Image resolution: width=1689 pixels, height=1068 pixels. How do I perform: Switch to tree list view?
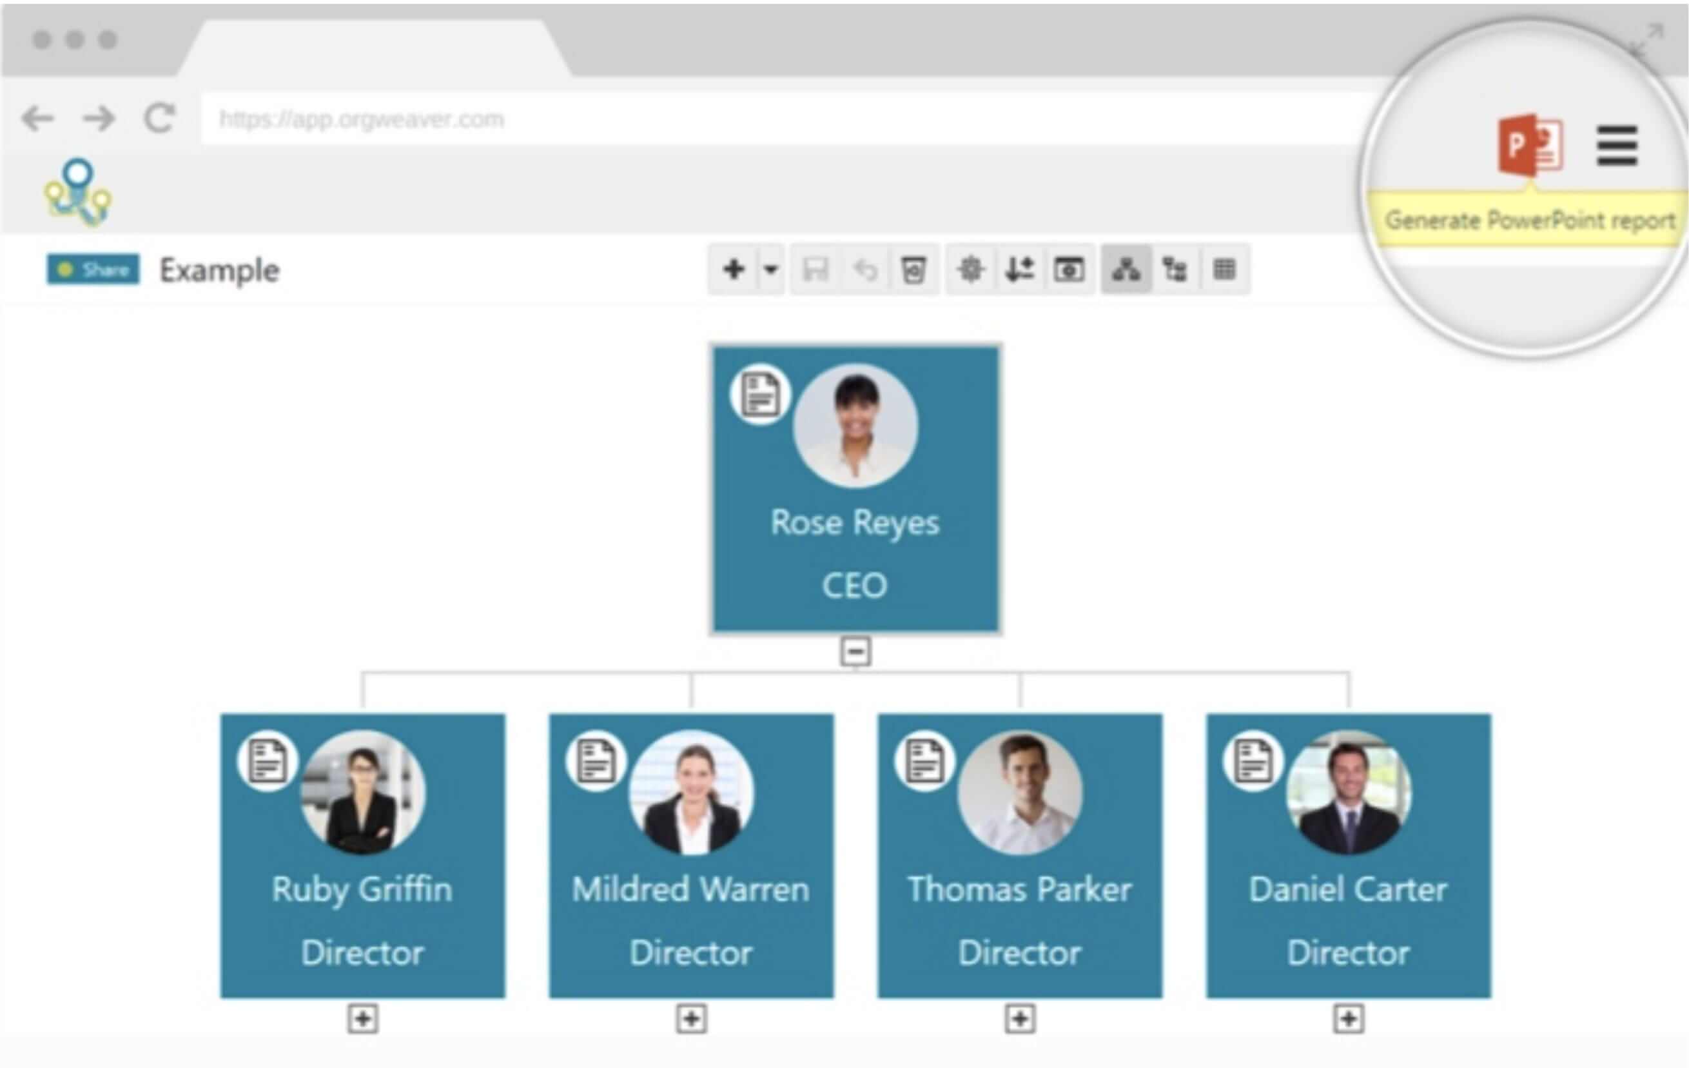(1175, 270)
